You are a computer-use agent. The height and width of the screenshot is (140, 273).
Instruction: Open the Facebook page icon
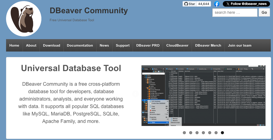[x=217, y=4]
